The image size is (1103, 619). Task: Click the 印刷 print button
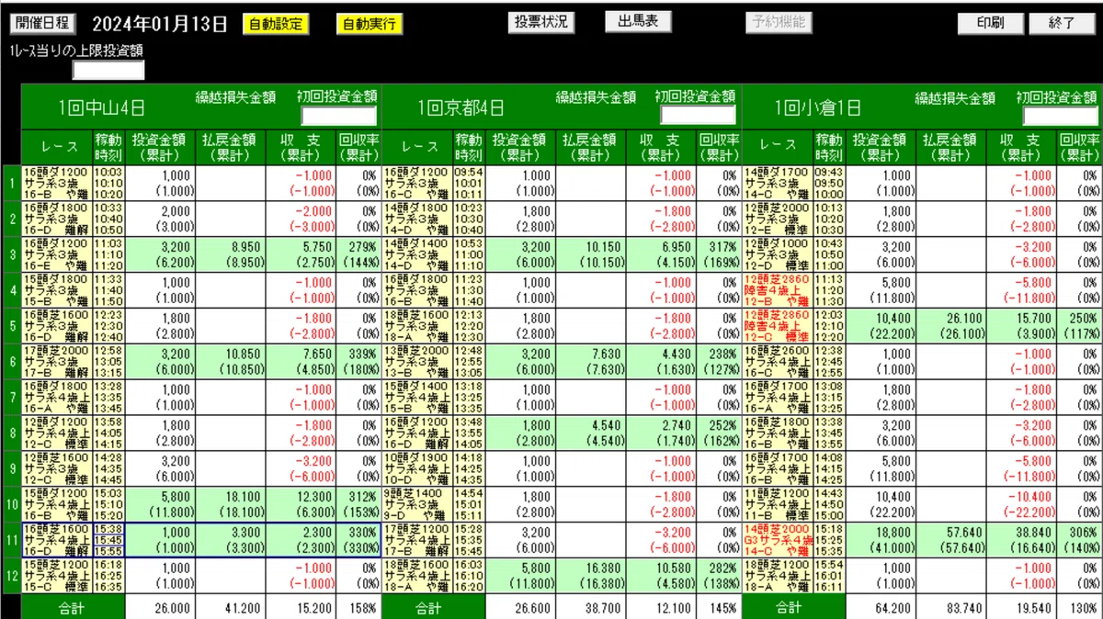click(991, 23)
